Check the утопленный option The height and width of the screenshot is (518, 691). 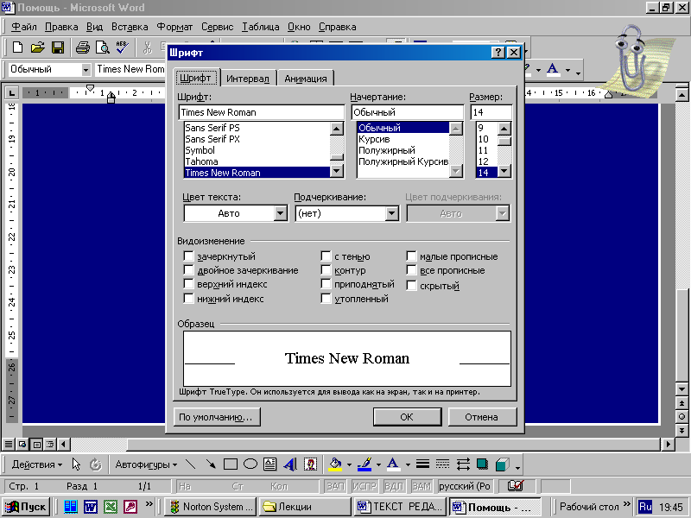coord(326,298)
